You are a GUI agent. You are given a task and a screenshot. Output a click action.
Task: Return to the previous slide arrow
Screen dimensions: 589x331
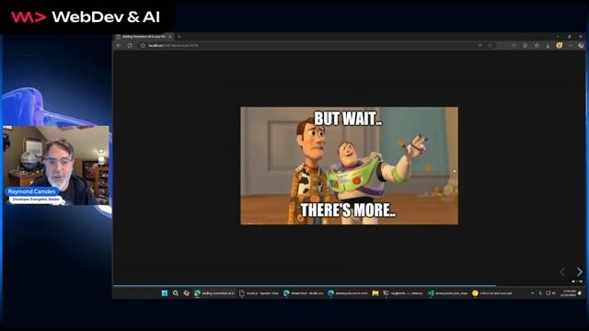click(x=562, y=272)
